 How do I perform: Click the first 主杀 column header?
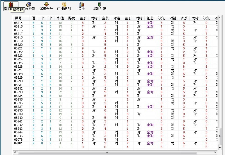tap(83, 18)
